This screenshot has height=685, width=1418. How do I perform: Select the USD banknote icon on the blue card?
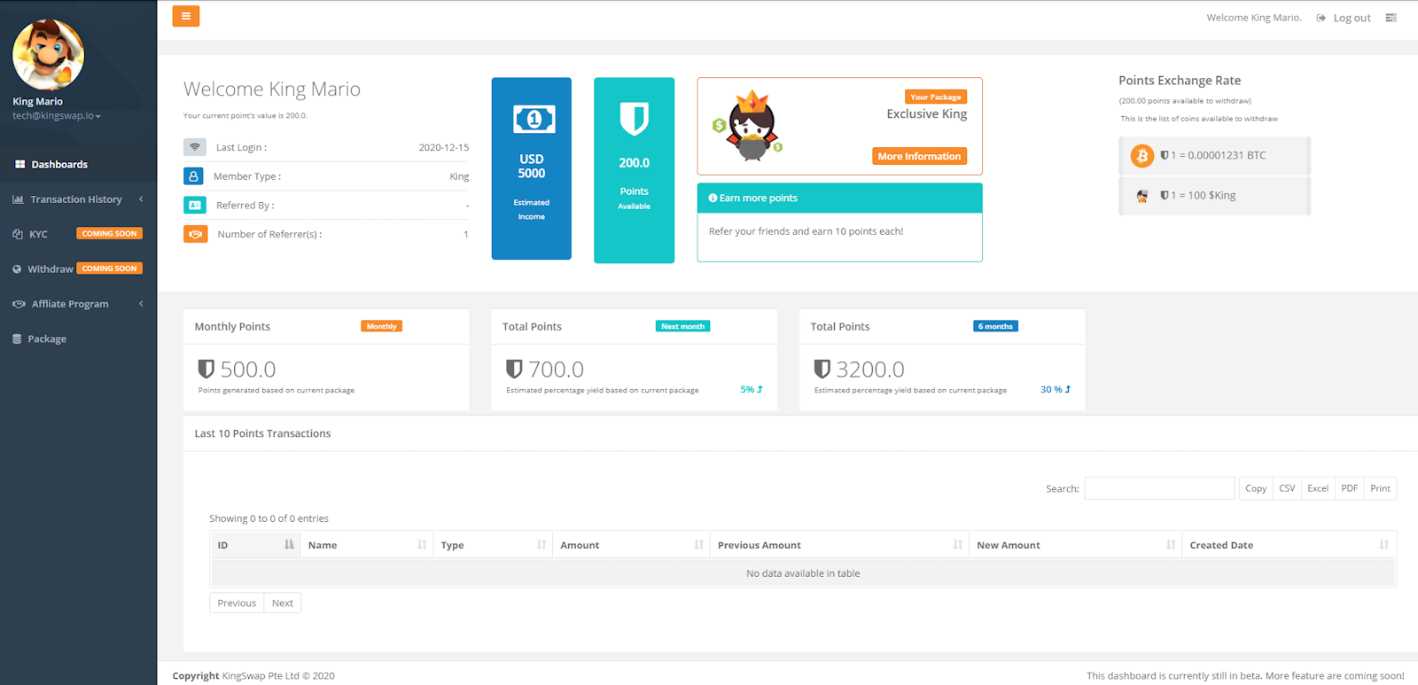tap(534, 119)
